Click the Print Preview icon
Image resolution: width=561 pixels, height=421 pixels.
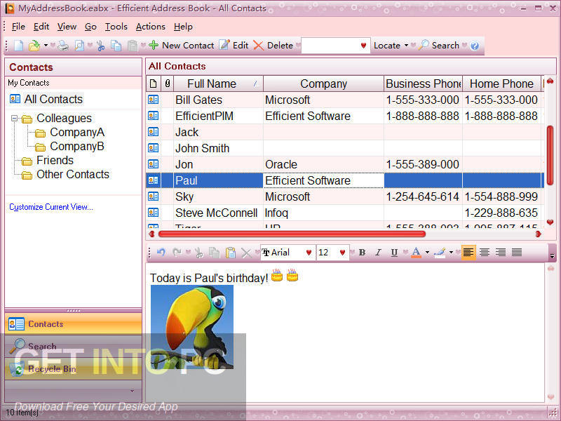click(x=79, y=46)
